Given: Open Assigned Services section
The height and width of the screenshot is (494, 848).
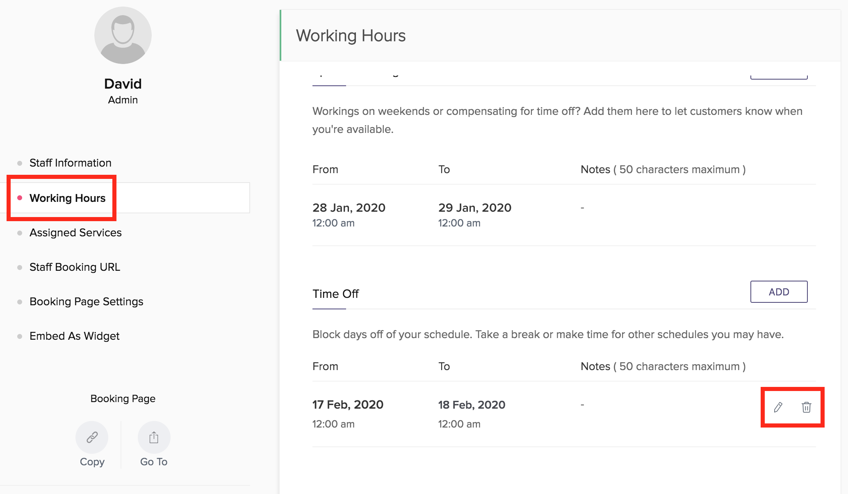Looking at the screenshot, I should click(75, 233).
